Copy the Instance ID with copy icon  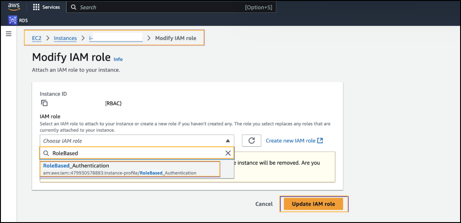44,103
